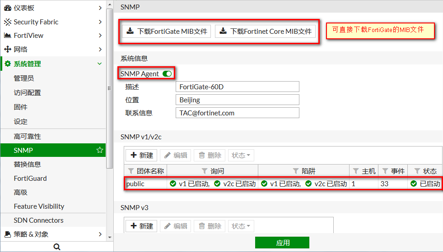Click 编辑 in SNMP v1/v2c section
This screenshot has height=252, width=443.
click(x=176, y=155)
